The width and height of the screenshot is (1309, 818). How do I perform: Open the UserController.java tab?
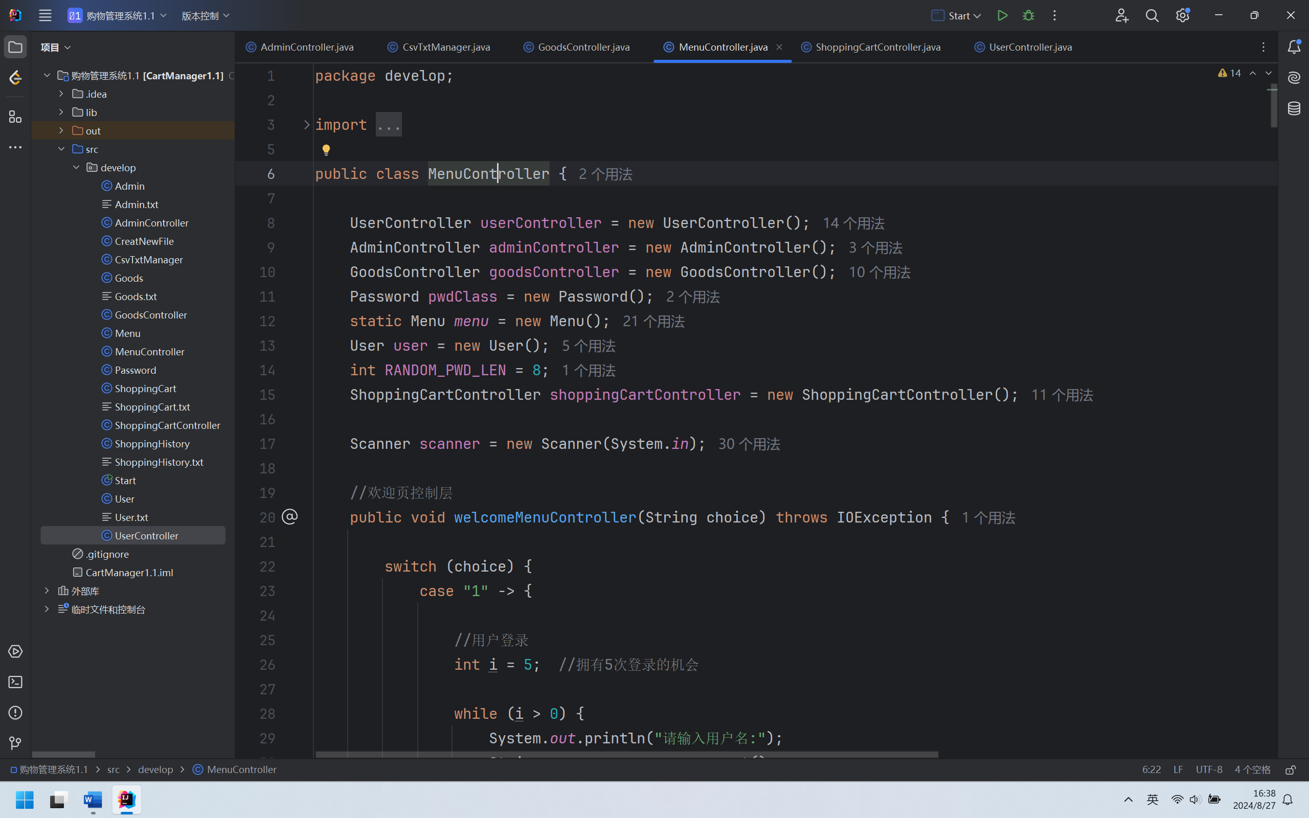1029,47
